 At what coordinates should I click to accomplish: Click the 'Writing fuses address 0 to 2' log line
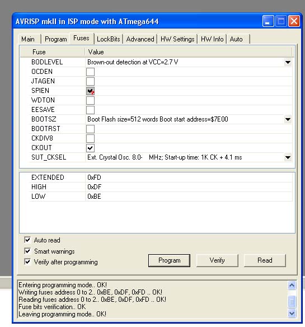point(90,292)
